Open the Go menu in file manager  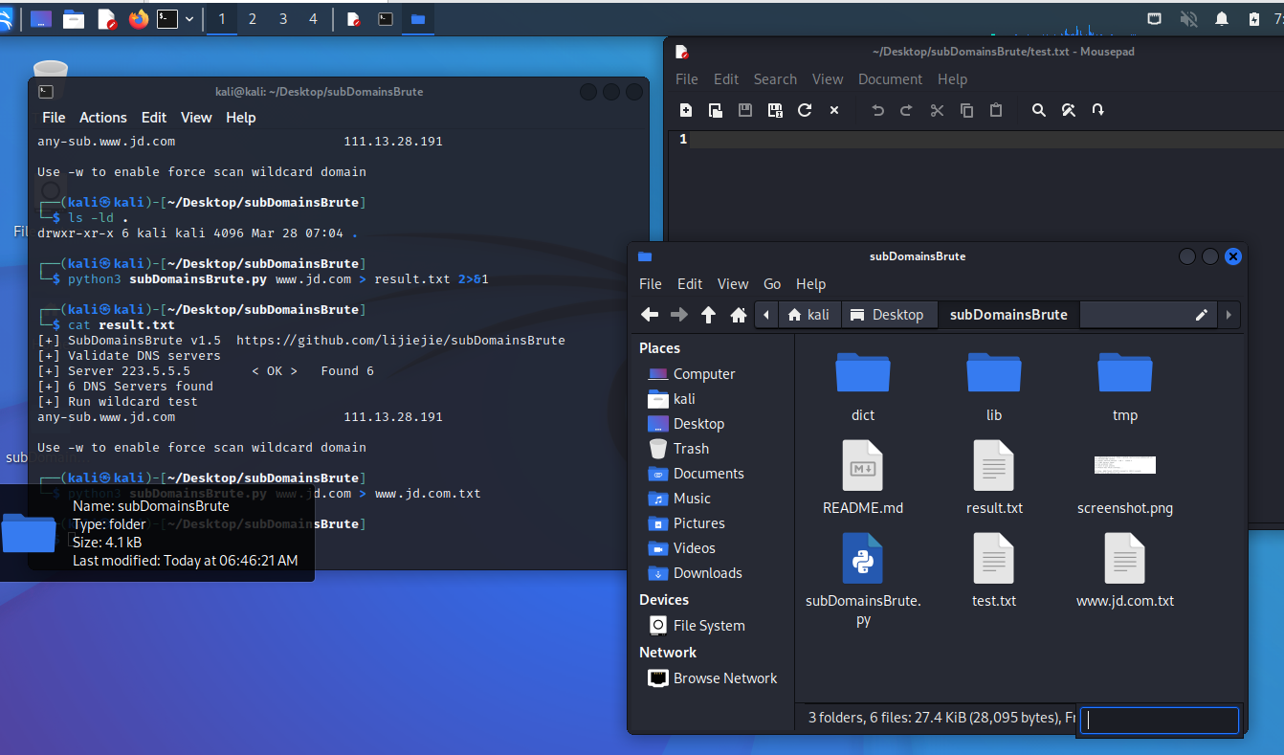pos(772,283)
